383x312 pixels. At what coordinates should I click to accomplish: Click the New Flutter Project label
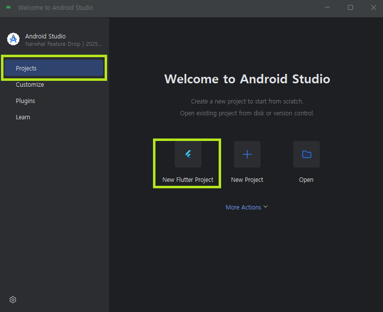point(188,180)
